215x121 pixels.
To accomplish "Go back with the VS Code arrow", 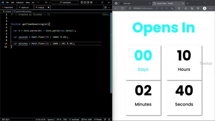I will 46,2.
